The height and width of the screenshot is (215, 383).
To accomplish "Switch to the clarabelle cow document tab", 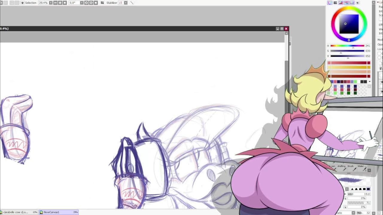I will click(x=19, y=212).
